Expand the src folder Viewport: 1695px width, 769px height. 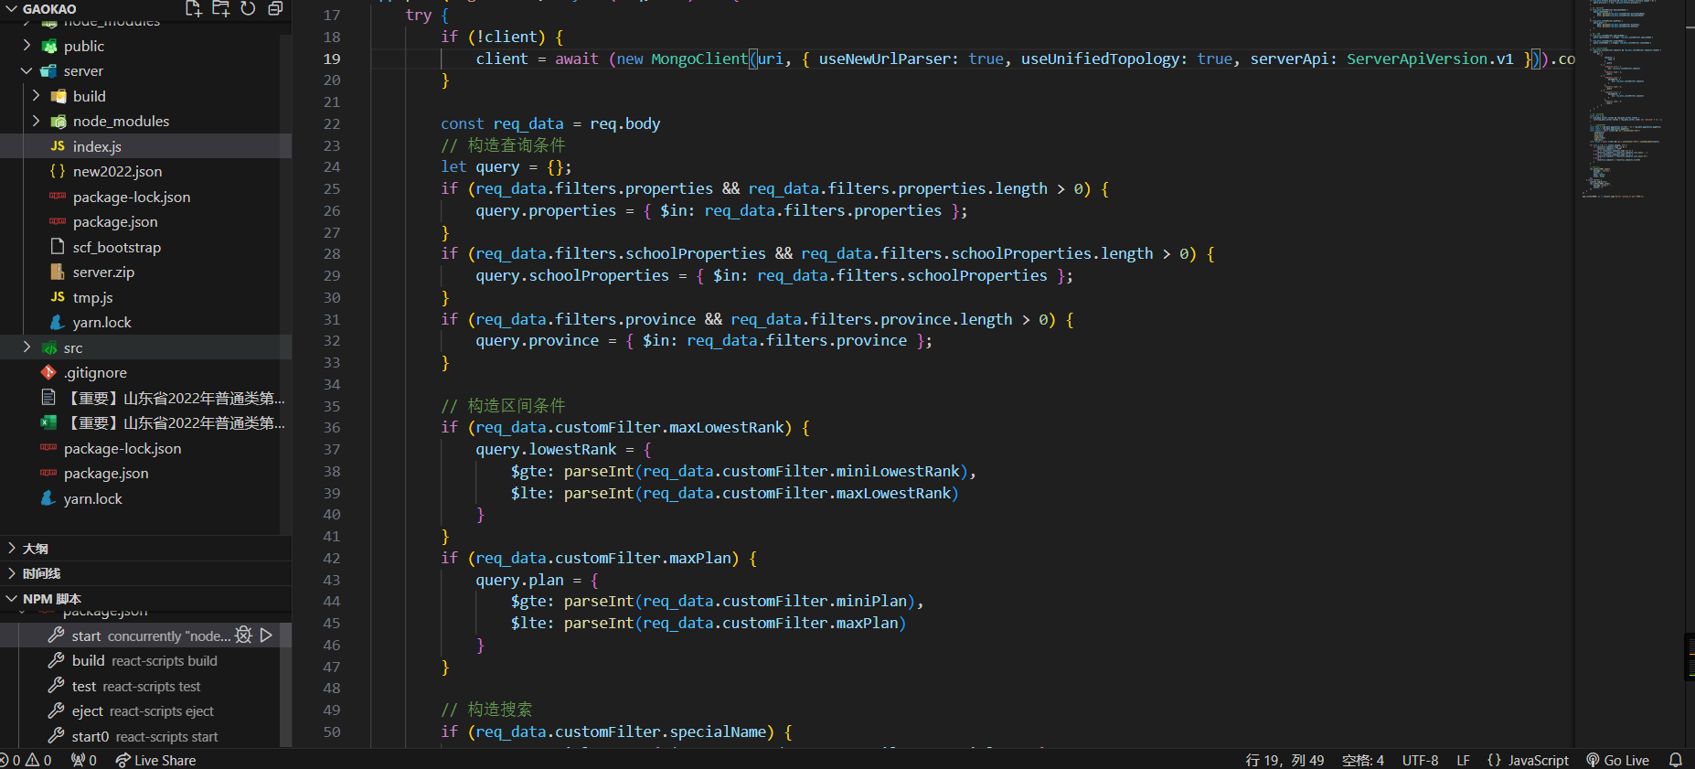[x=27, y=347]
